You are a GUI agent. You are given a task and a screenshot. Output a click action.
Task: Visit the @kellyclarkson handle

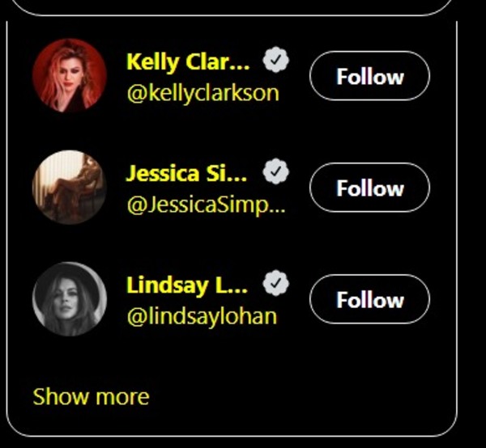(x=203, y=94)
